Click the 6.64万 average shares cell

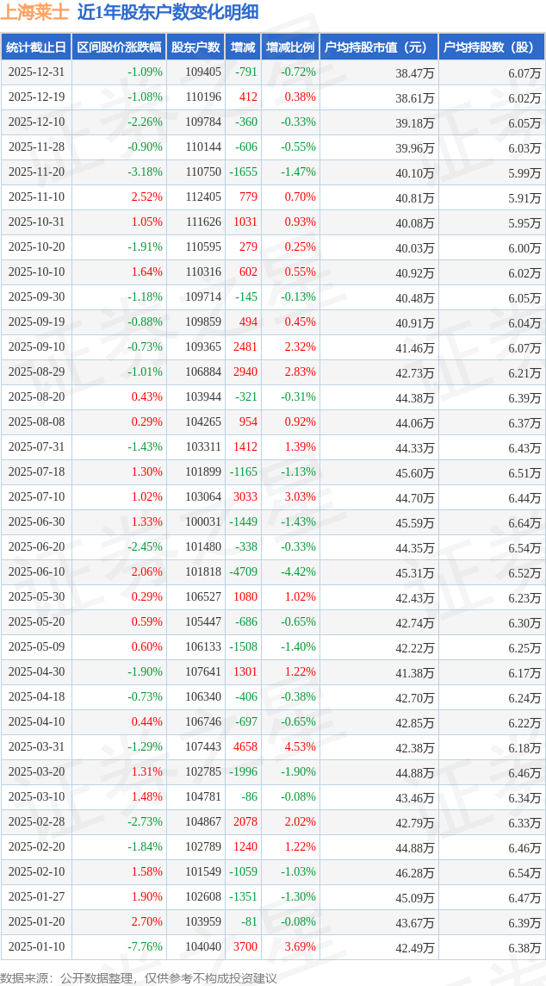click(x=524, y=522)
